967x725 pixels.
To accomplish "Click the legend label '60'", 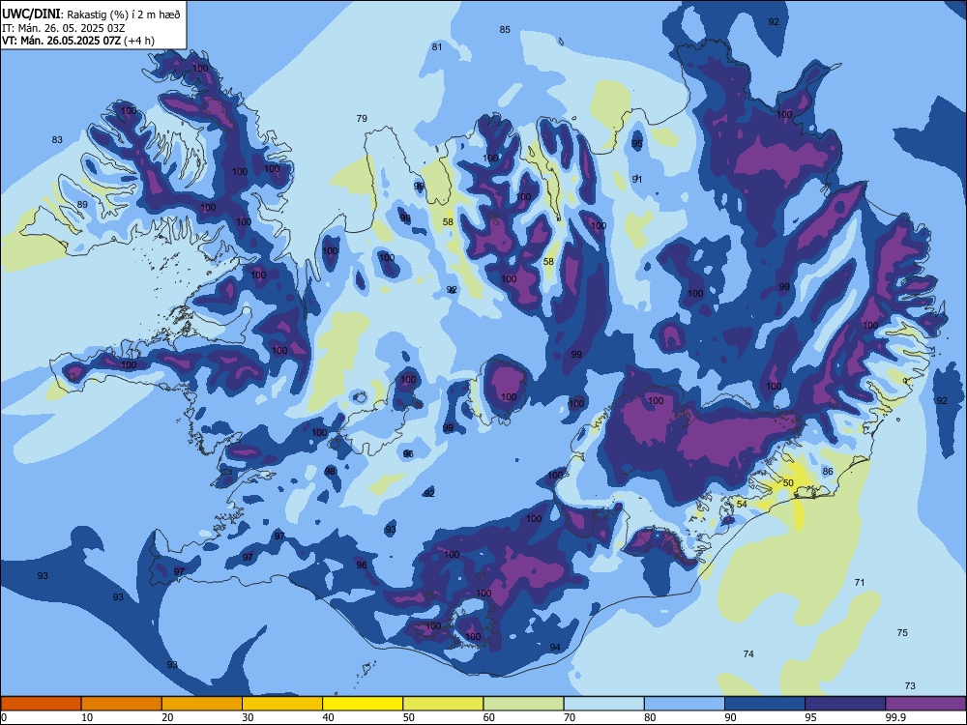I will pos(489,717).
